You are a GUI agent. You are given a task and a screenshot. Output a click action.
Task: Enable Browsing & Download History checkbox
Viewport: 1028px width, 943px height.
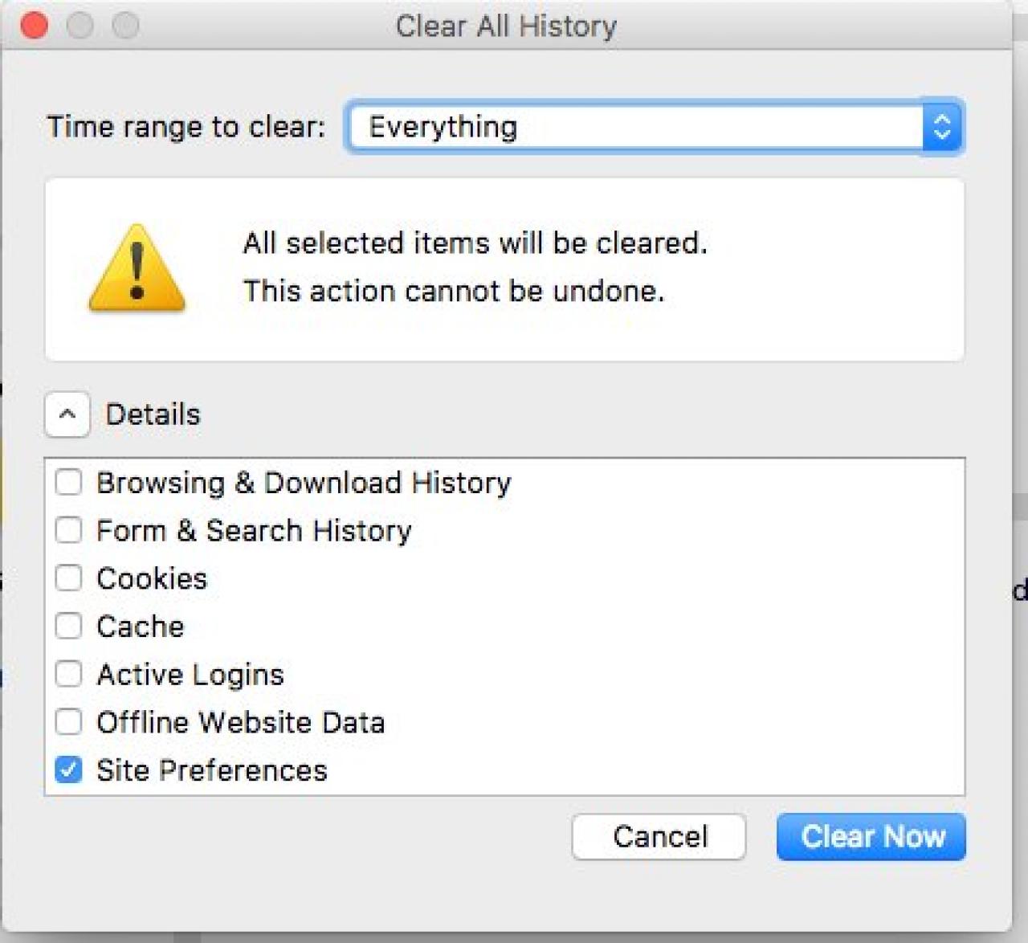69,483
